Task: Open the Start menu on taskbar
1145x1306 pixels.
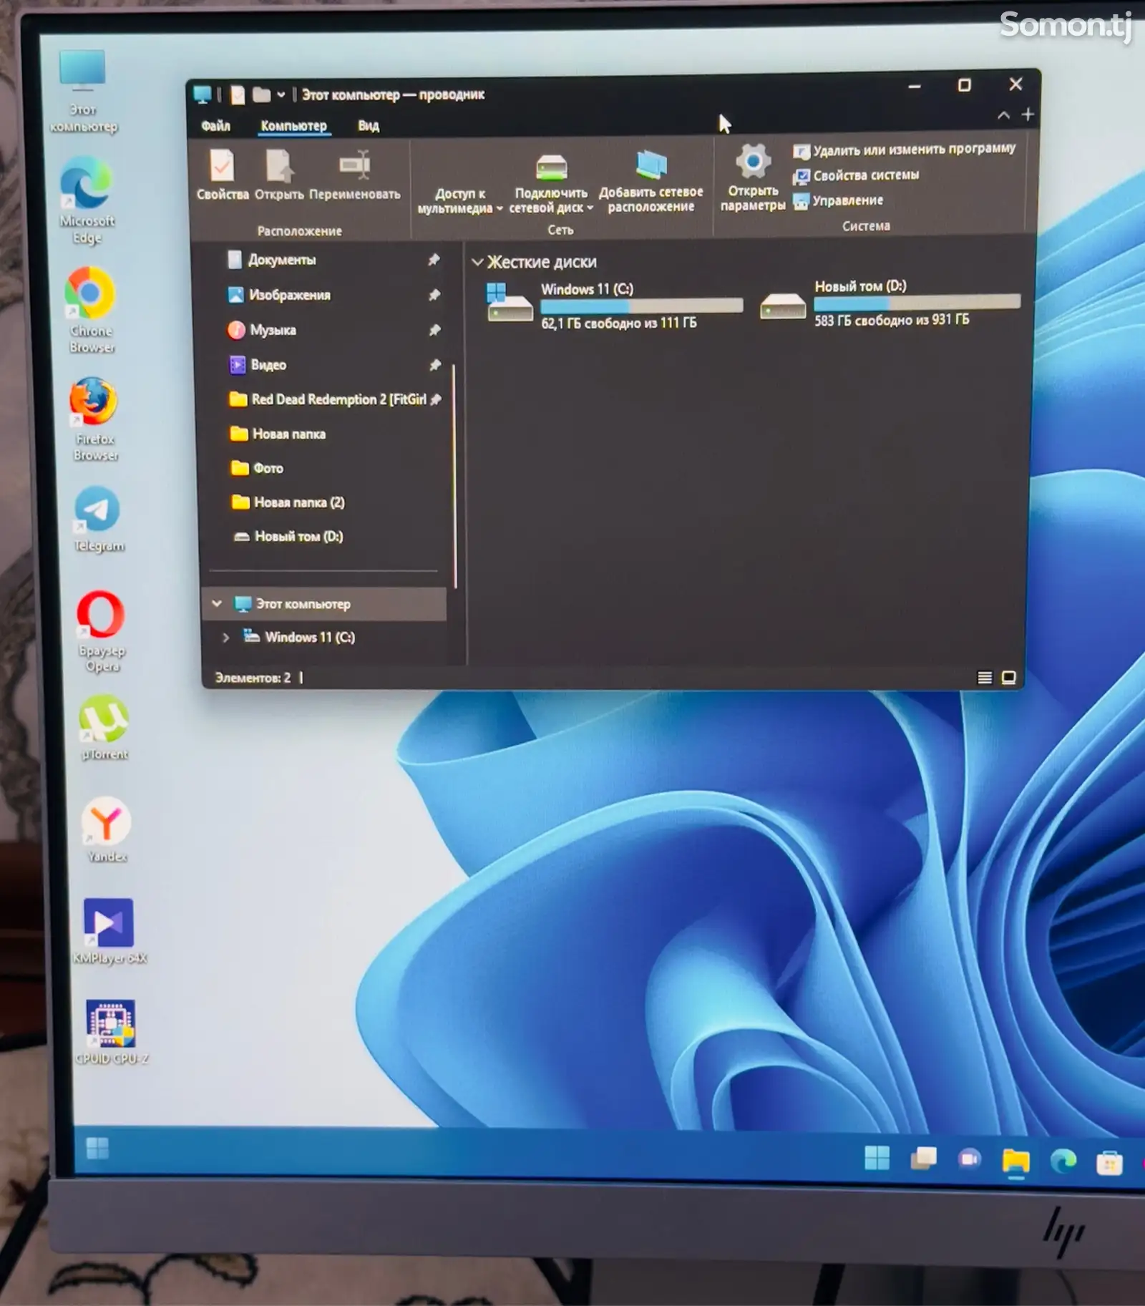Action: 877,1157
